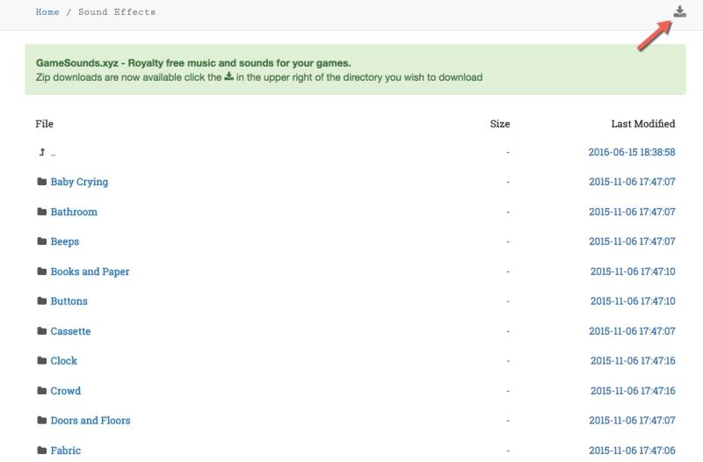
Task: Click the folder icon beside Doors and Floors
Action: (41, 420)
